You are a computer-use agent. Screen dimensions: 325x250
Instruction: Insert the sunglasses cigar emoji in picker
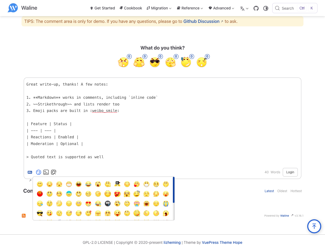pos(40,213)
